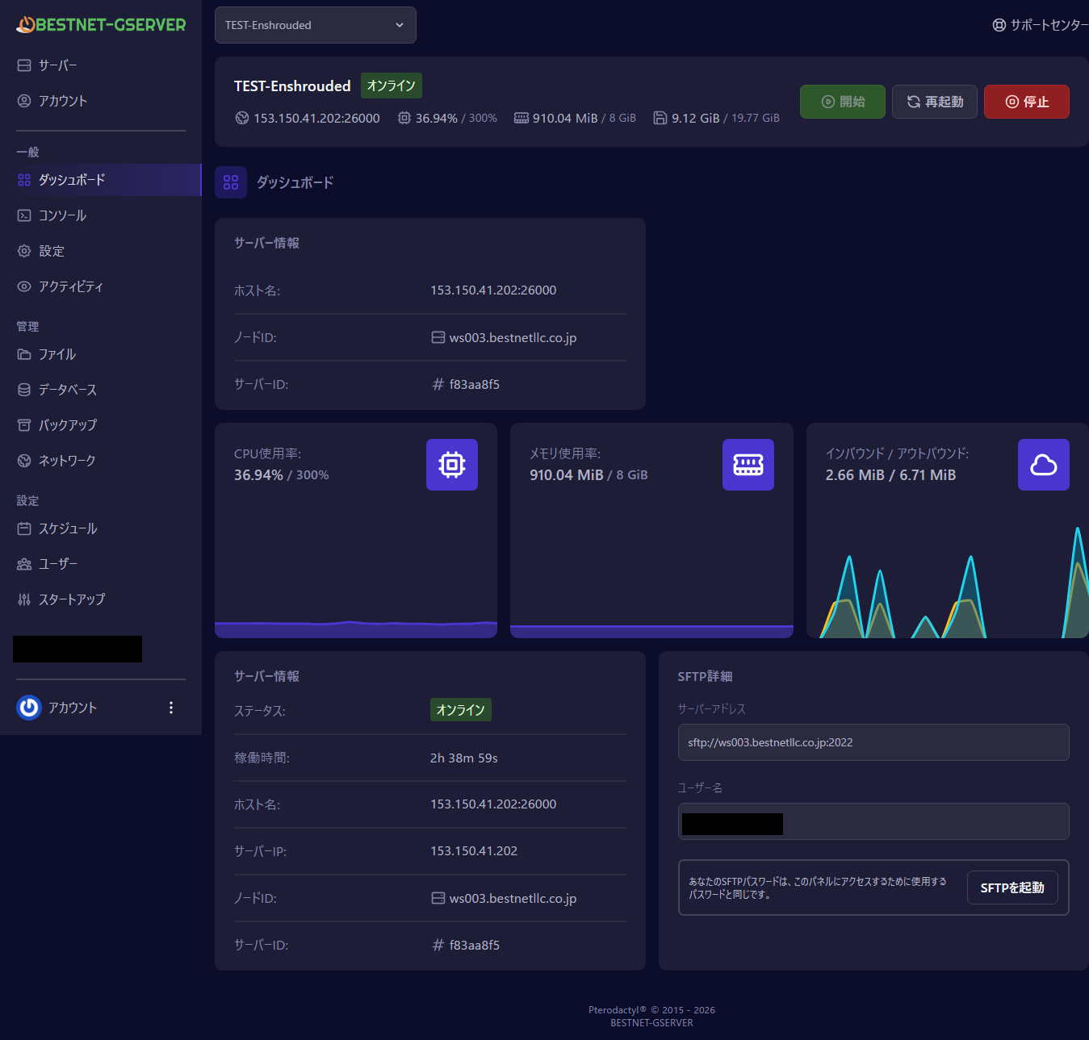Click the network cloud icon
This screenshot has height=1040, width=1089.
[1043, 465]
